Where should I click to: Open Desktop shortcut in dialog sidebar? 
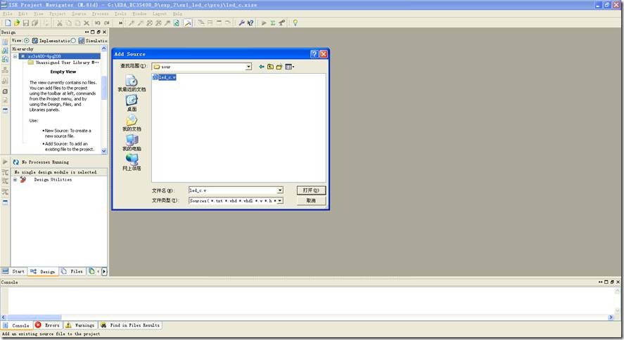tap(132, 103)
